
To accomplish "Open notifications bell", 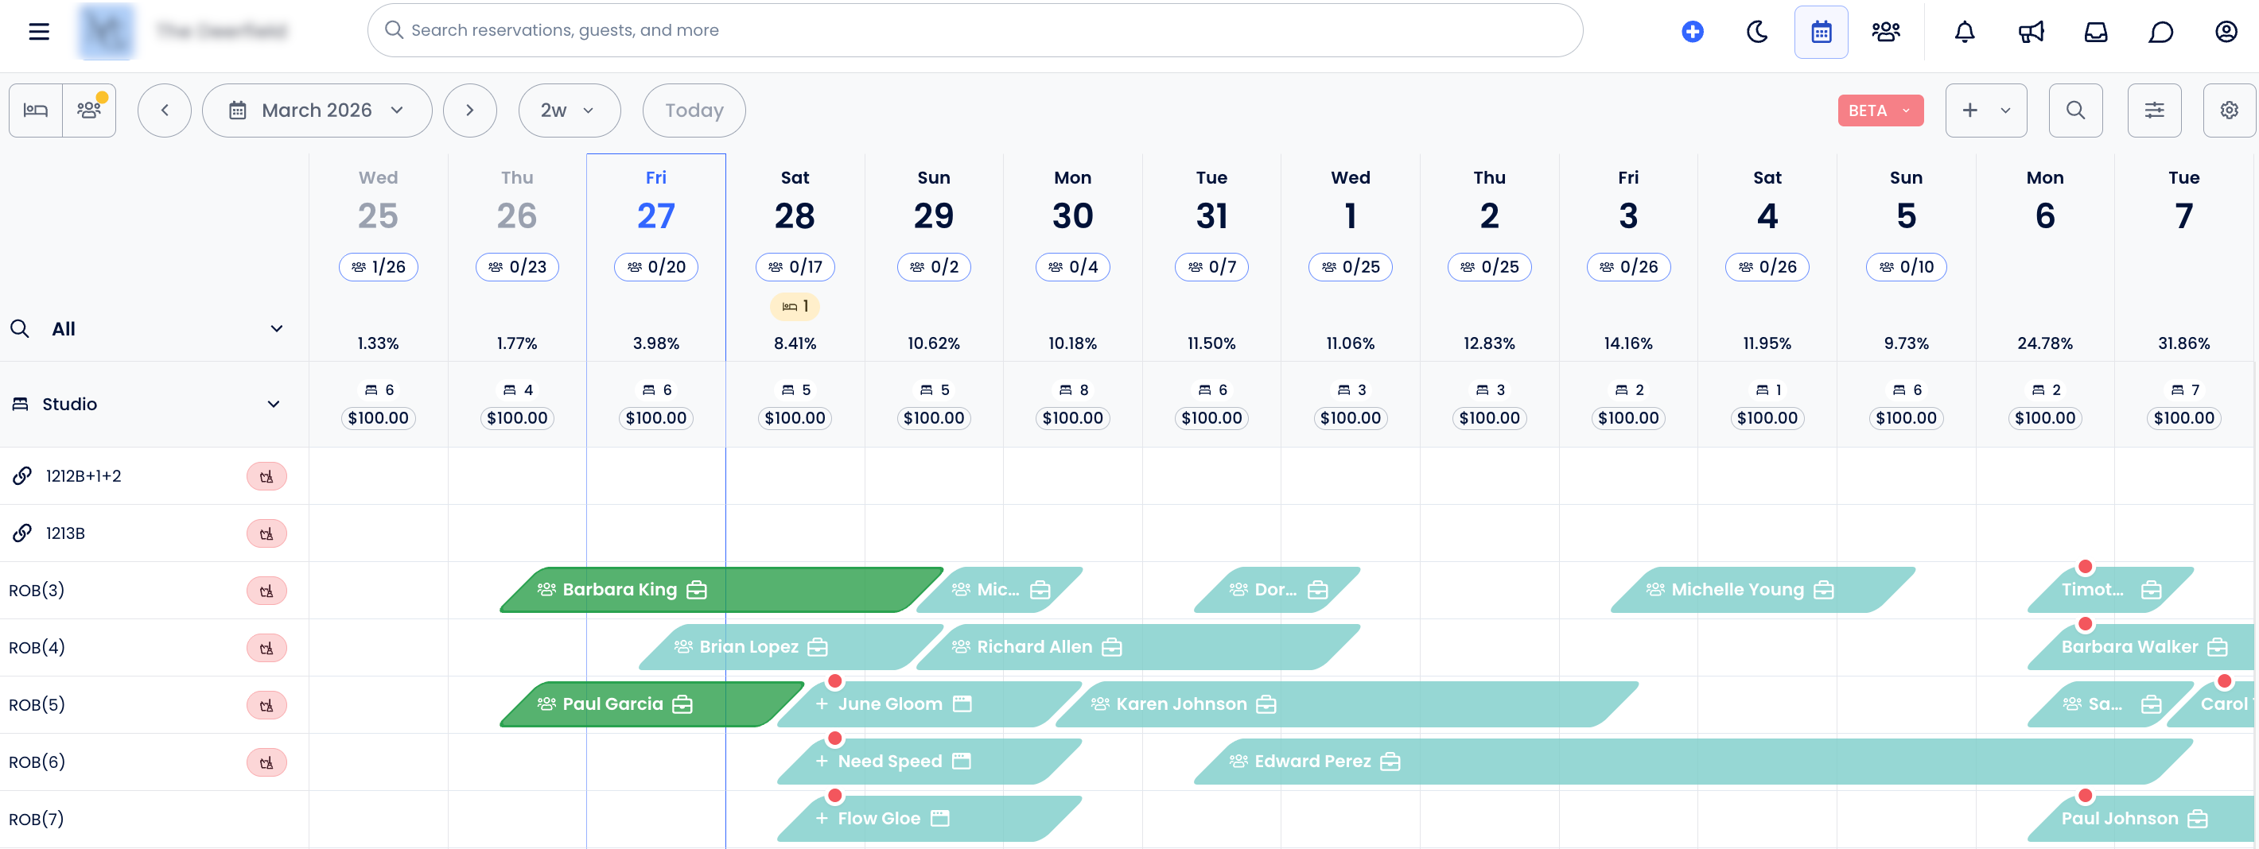I will pos(1965,33).
